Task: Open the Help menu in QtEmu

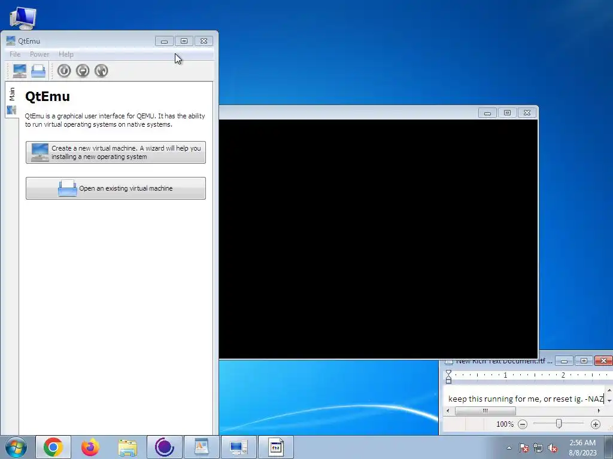Action: 66,54
